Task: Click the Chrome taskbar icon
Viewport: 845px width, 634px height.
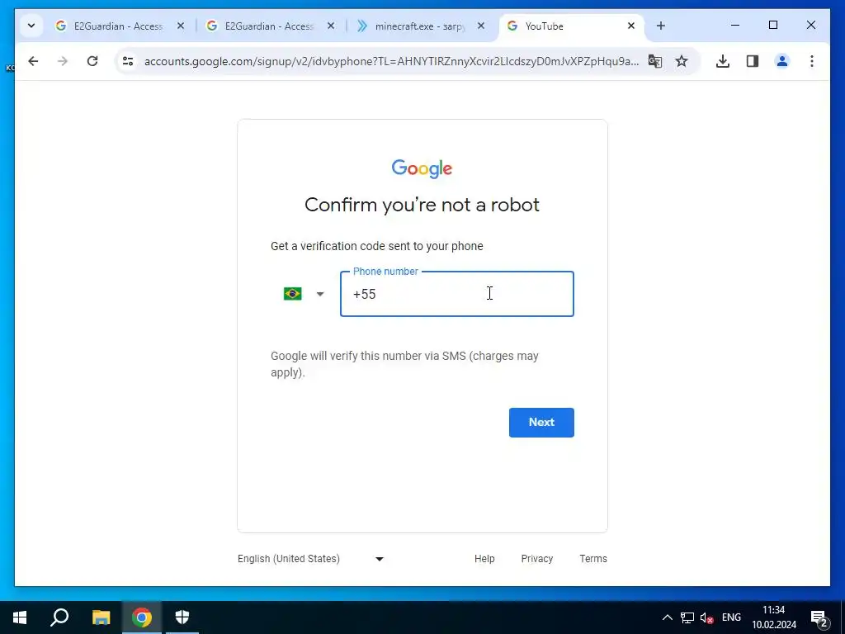Action: [142, 617]
